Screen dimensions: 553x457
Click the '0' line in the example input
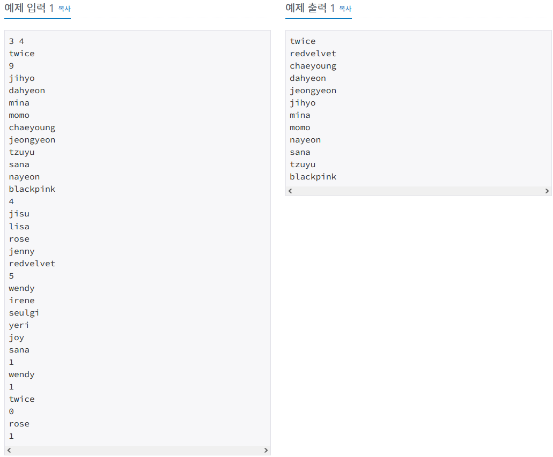(x=11, y=411)
